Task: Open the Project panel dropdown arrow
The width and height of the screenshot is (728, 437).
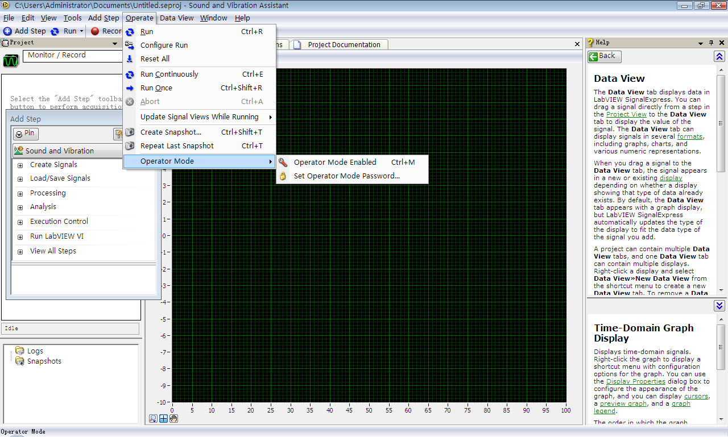Action: tap(114, 43)
